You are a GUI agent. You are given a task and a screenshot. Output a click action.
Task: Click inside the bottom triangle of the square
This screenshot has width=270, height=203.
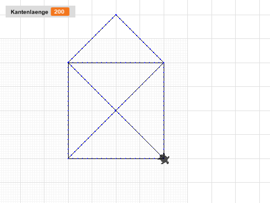(x=116, y=143)
